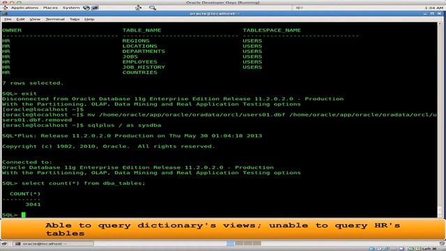Click the 'Connected to:' line
Screen dimensions: 446x251
(x=27, y=162)
